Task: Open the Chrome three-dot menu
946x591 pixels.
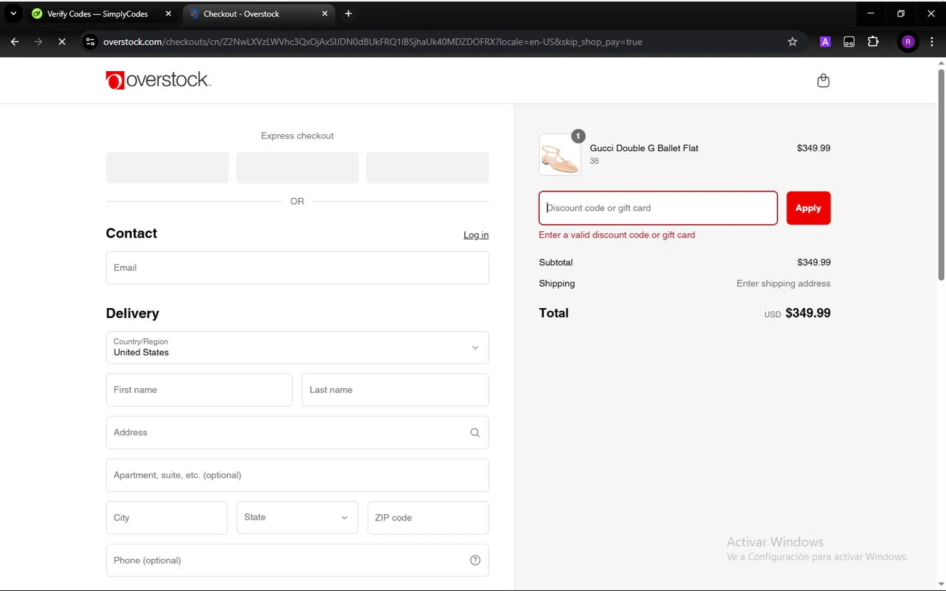Action: coord(932,42)
